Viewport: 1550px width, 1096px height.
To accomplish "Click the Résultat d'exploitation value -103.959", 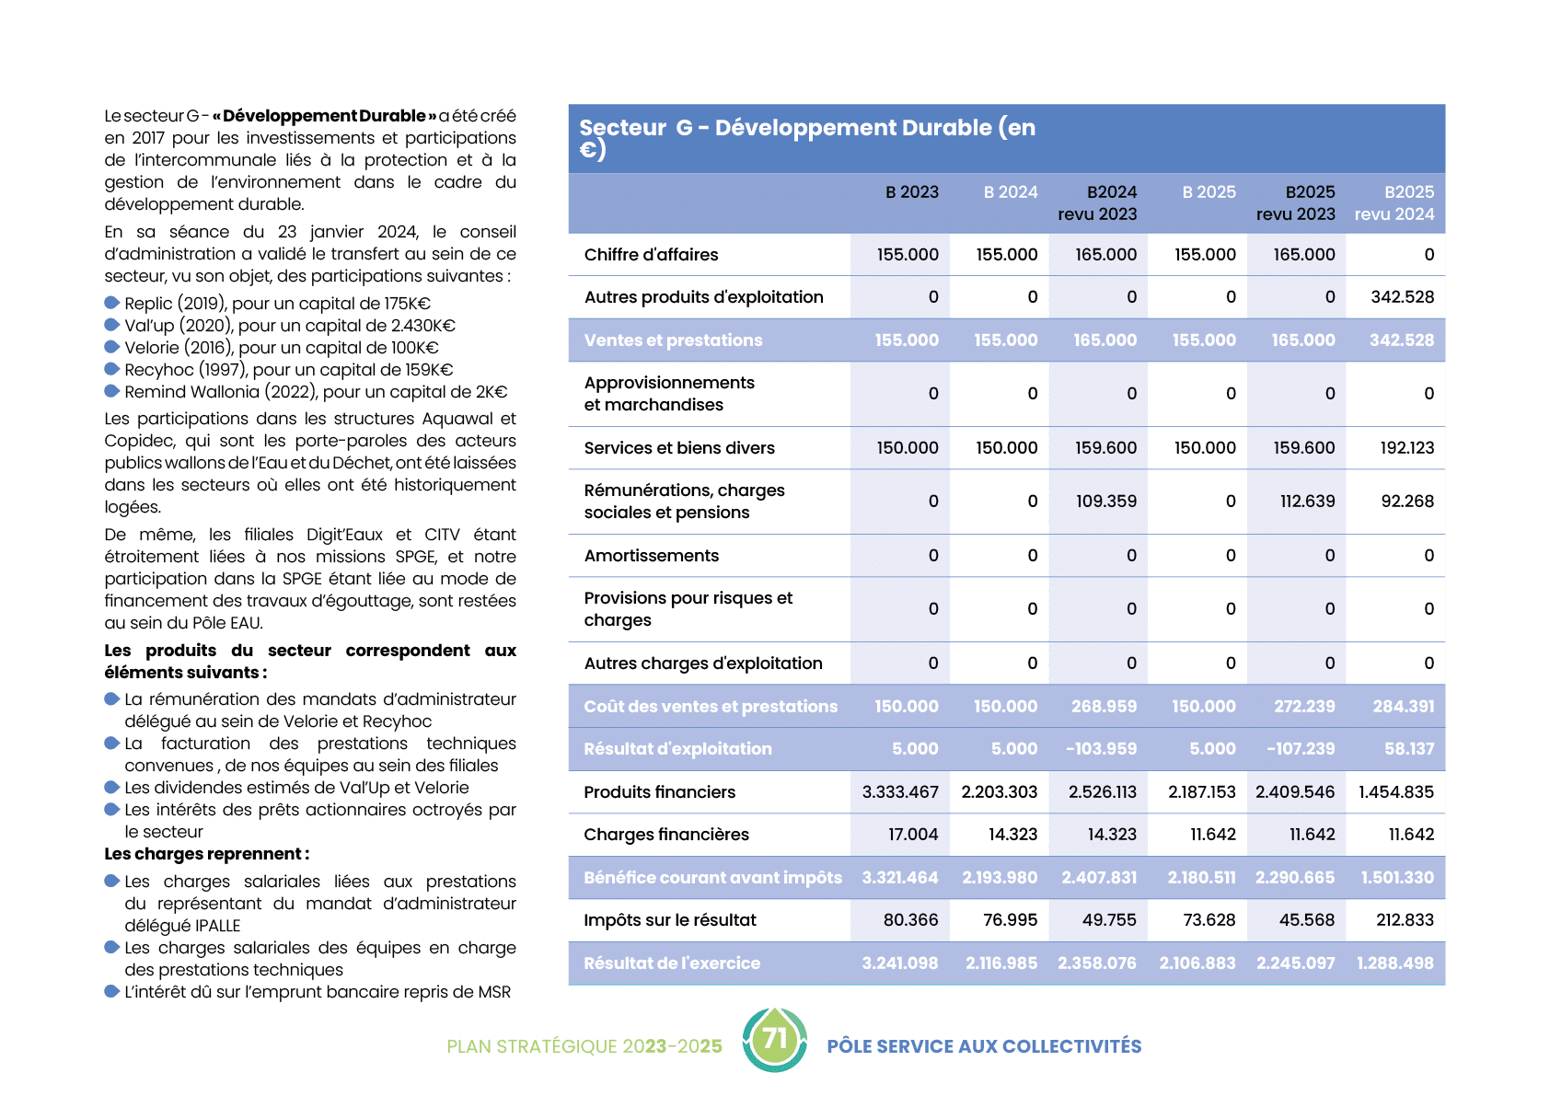I will tap(1101, 749).
